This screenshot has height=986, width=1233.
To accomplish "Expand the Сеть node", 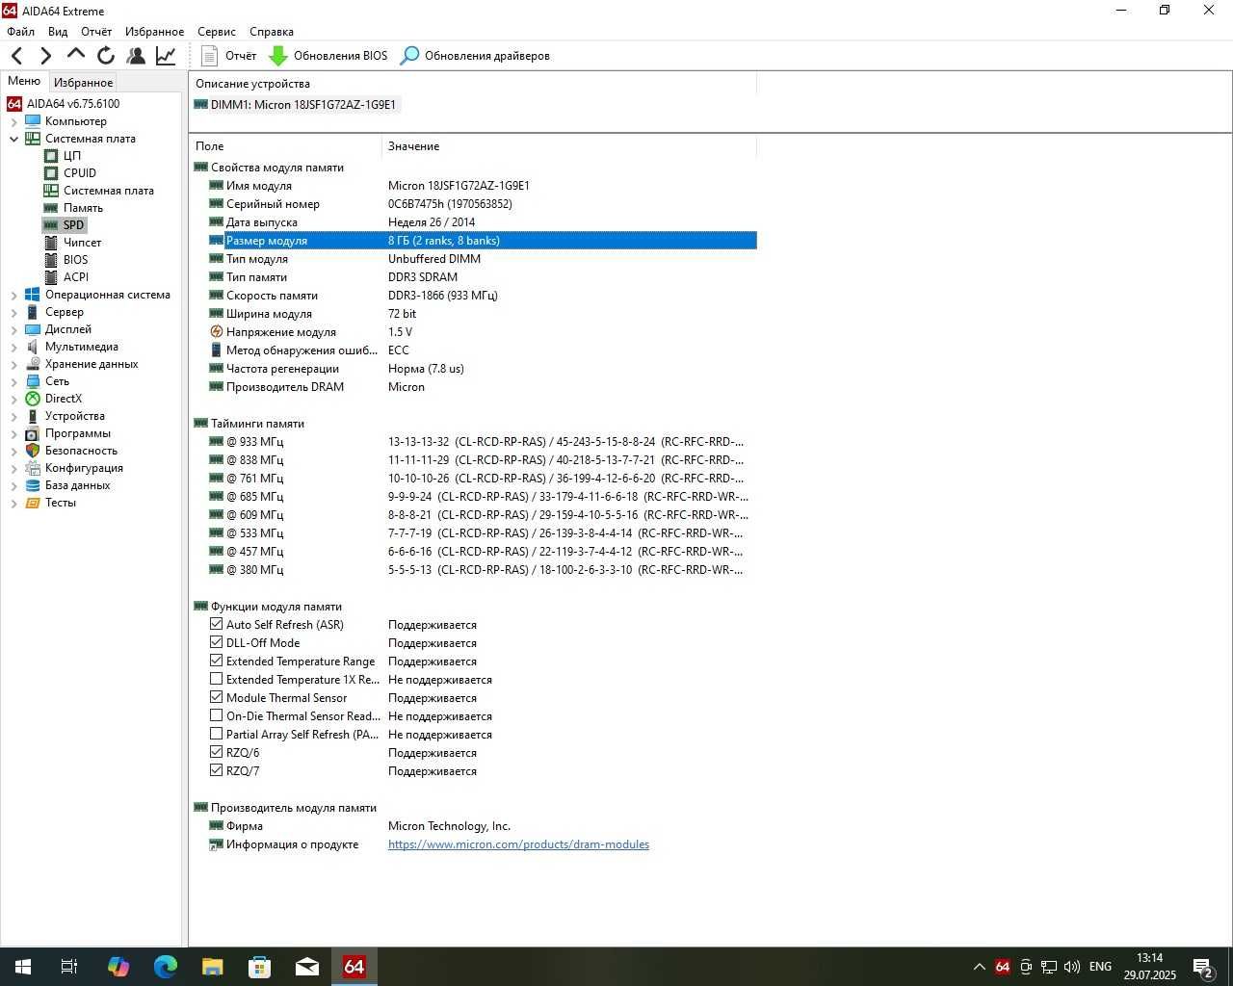I will pyautogui.click(x=13, y=381).
